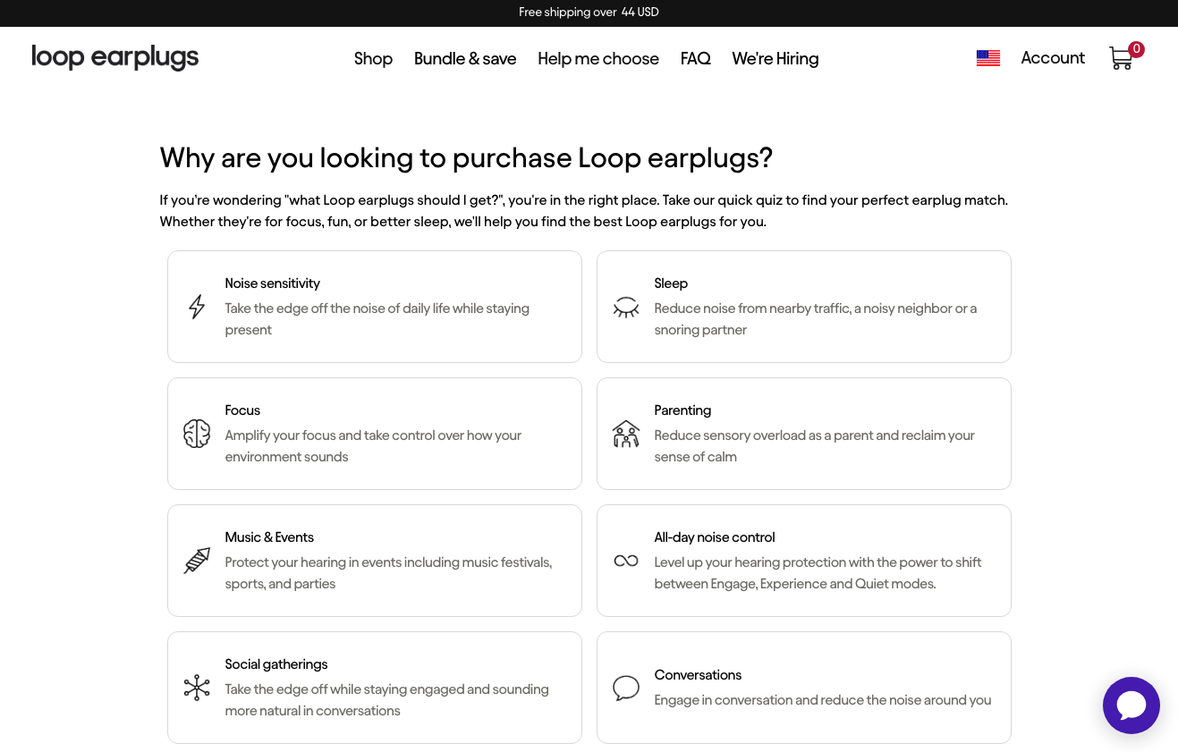The height and width of the screenshot is (752, 1178).
Task: Choose the Conversations card title
Action: coord(698,675)
